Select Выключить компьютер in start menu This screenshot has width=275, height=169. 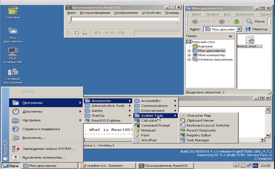(44, 157)
